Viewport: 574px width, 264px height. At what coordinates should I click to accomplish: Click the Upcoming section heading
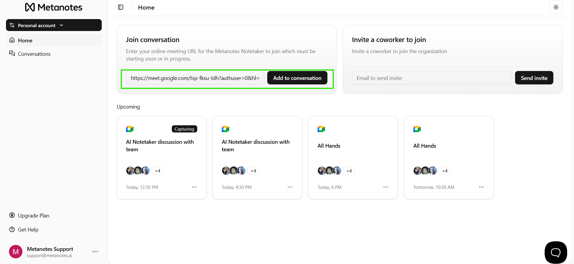click(128, 107)
